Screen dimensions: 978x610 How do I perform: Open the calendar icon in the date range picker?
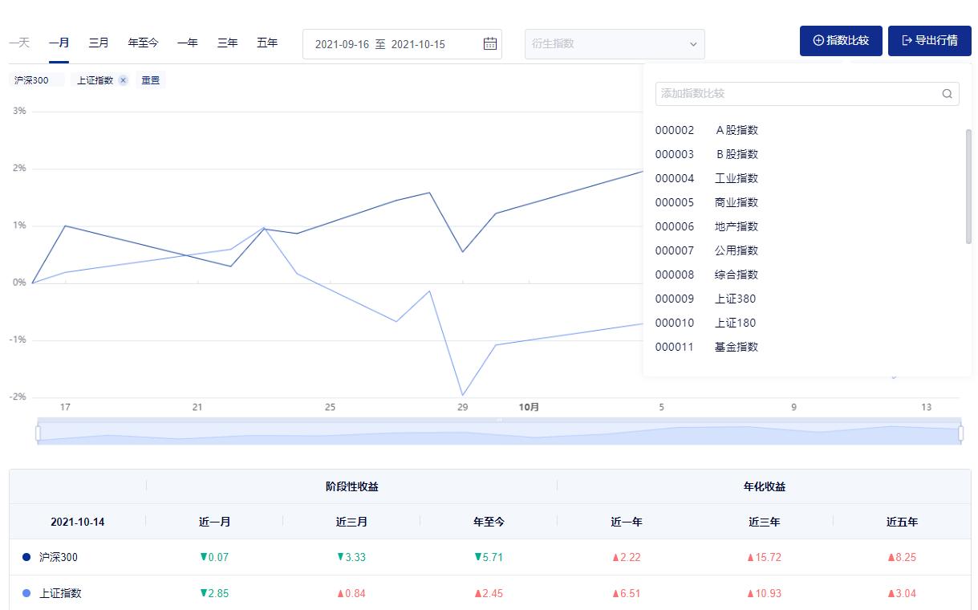point(490,43)
